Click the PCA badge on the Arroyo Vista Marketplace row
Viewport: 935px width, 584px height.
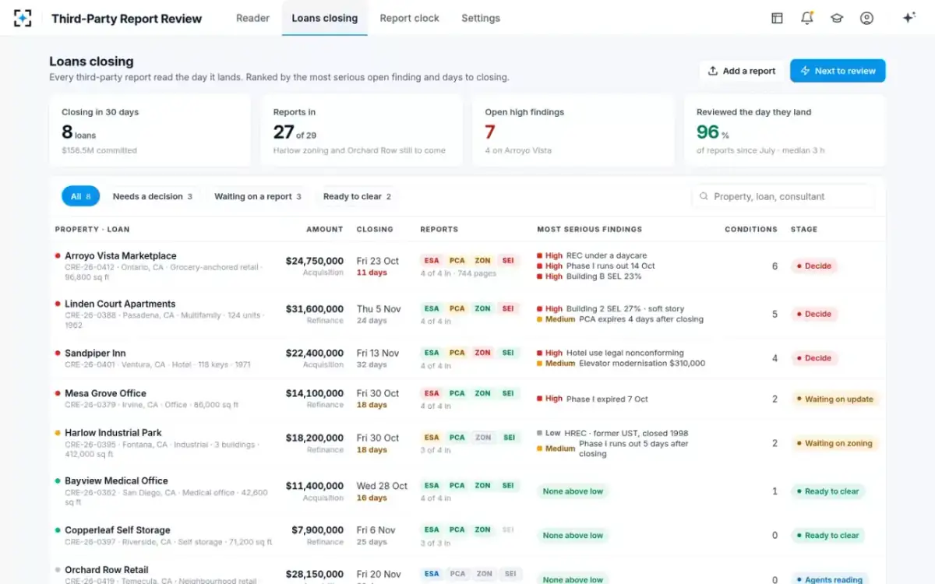click(x=457, y=260)
